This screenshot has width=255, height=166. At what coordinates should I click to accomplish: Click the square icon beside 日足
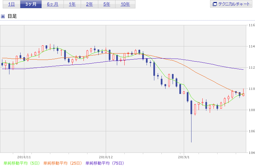click(3, 16)
